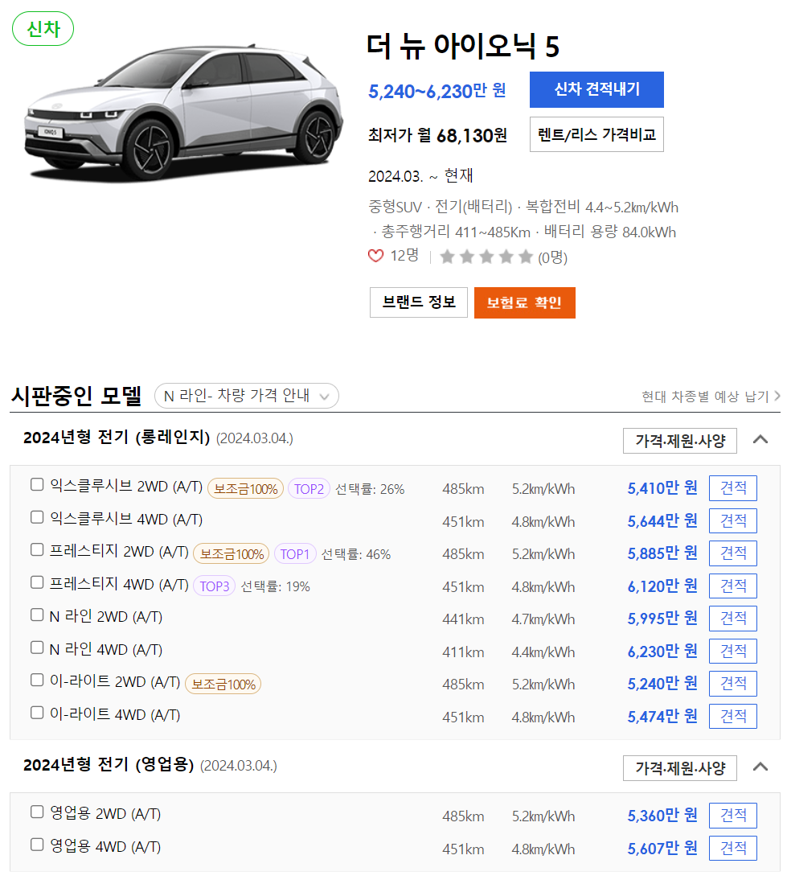This screenshot has height=884, width=787.
Task: Click the N 라인 4WD (A/T) model name
Action: click(106, 649)
